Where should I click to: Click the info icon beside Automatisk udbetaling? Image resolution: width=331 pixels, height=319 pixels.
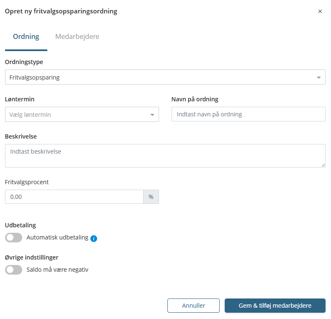(94, 239)
